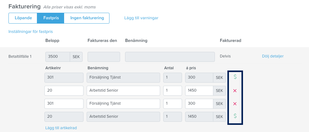
Task: Click the greyed-out á pris field showing 300
Action: click(199, 78)
